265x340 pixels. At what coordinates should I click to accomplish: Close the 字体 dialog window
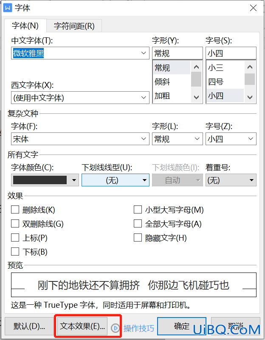253,8
